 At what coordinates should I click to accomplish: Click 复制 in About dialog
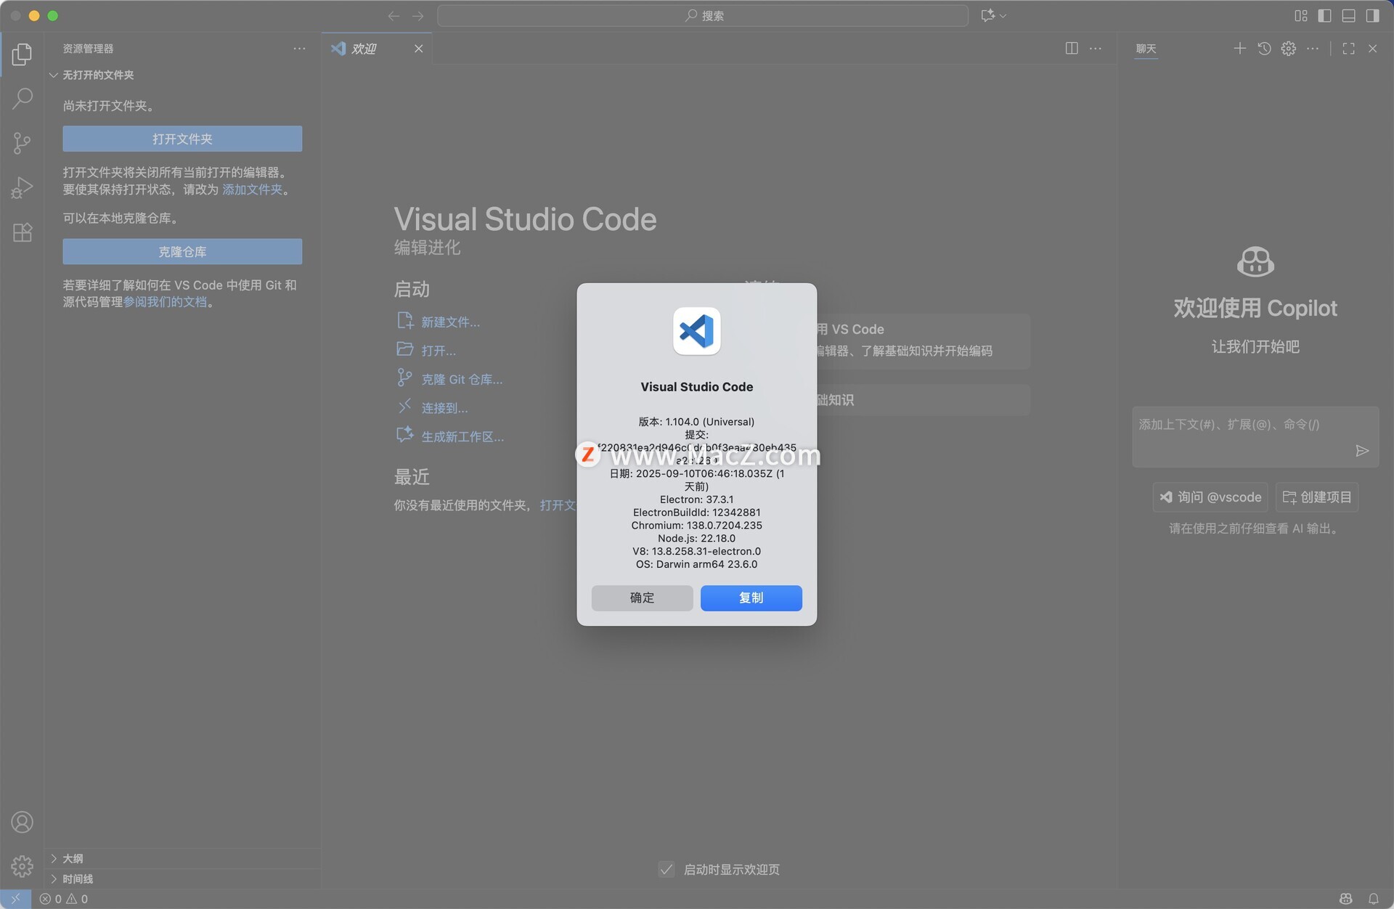(751, 598)
